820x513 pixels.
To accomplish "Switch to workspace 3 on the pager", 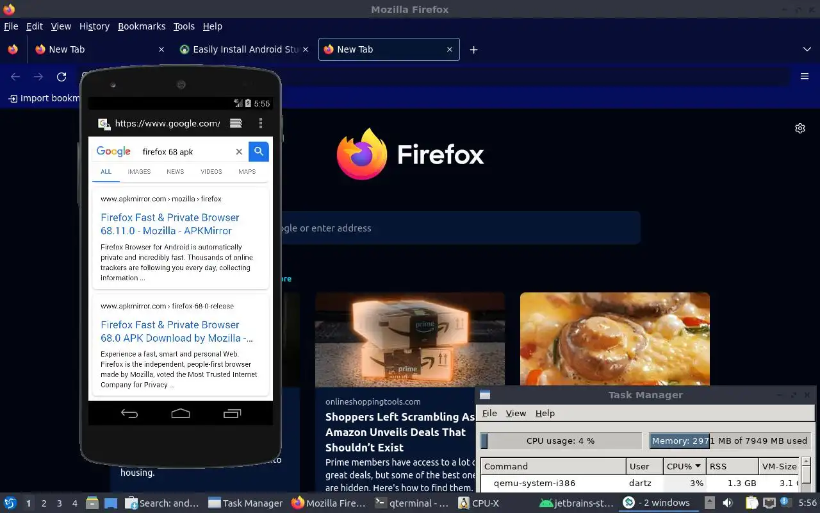I will click(59, 503).
